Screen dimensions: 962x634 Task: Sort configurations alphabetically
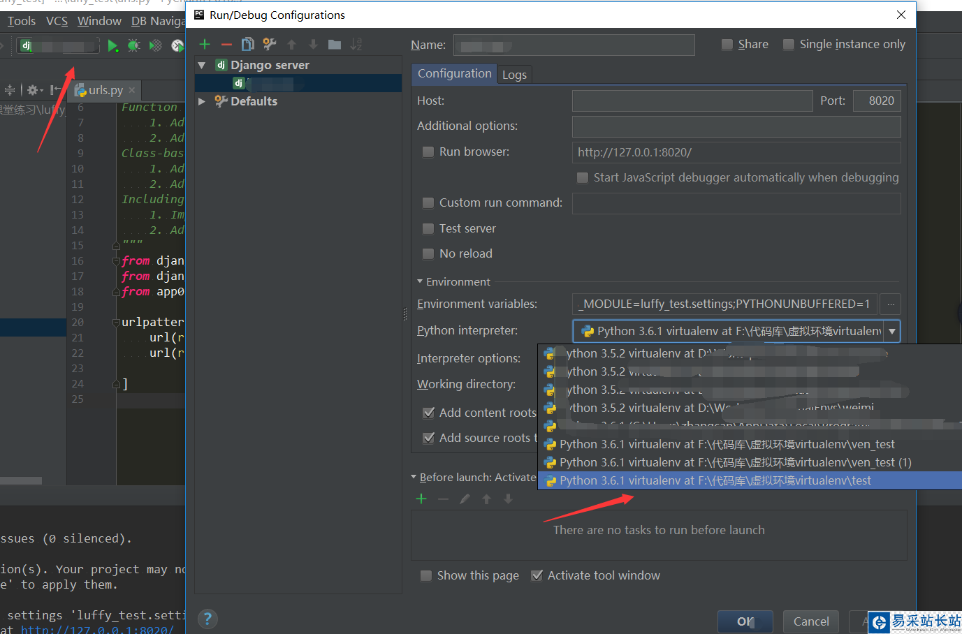tap(356, 45)
